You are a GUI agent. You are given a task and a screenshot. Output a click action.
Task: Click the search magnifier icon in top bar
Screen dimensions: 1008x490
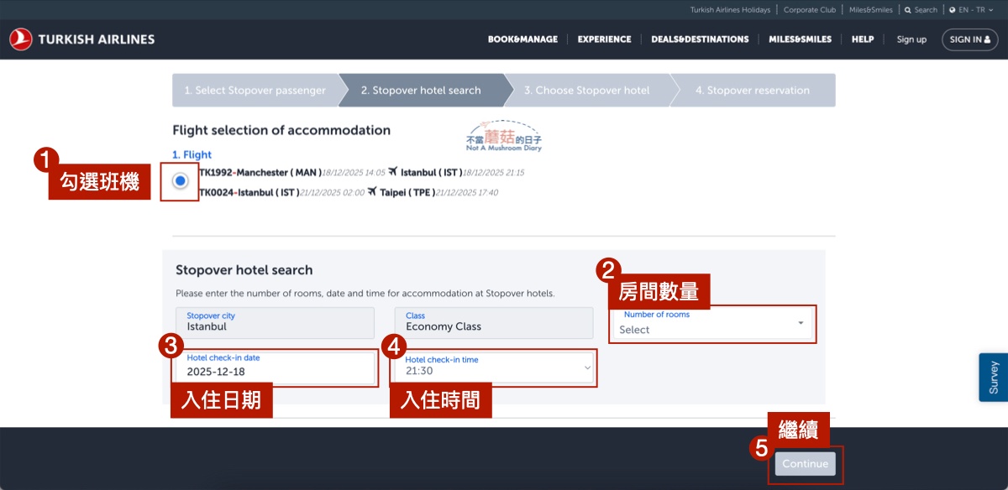click(x=908, y=10)
